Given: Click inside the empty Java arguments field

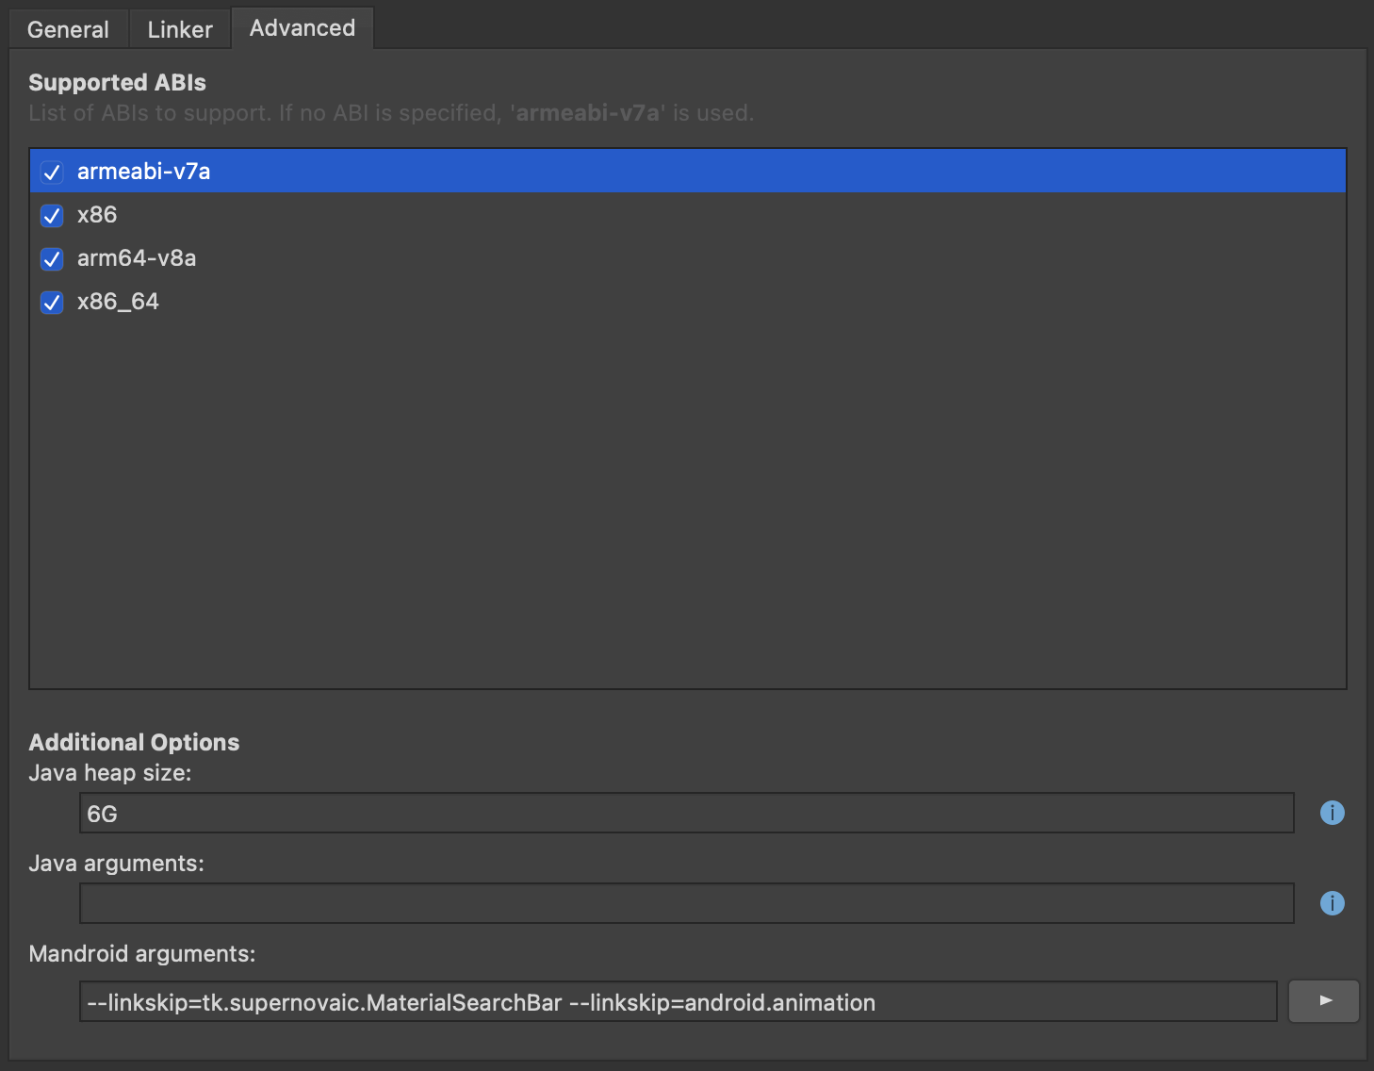Looking at the screenshot, I should click(x=686, y=903).
